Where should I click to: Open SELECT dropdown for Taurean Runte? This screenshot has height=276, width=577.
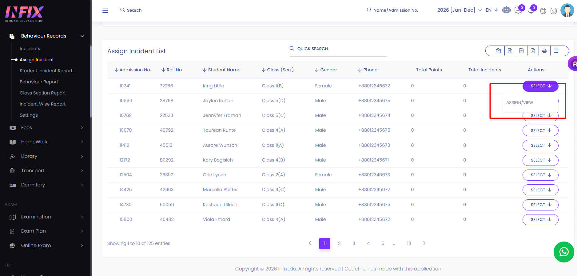tap(540, 130)
